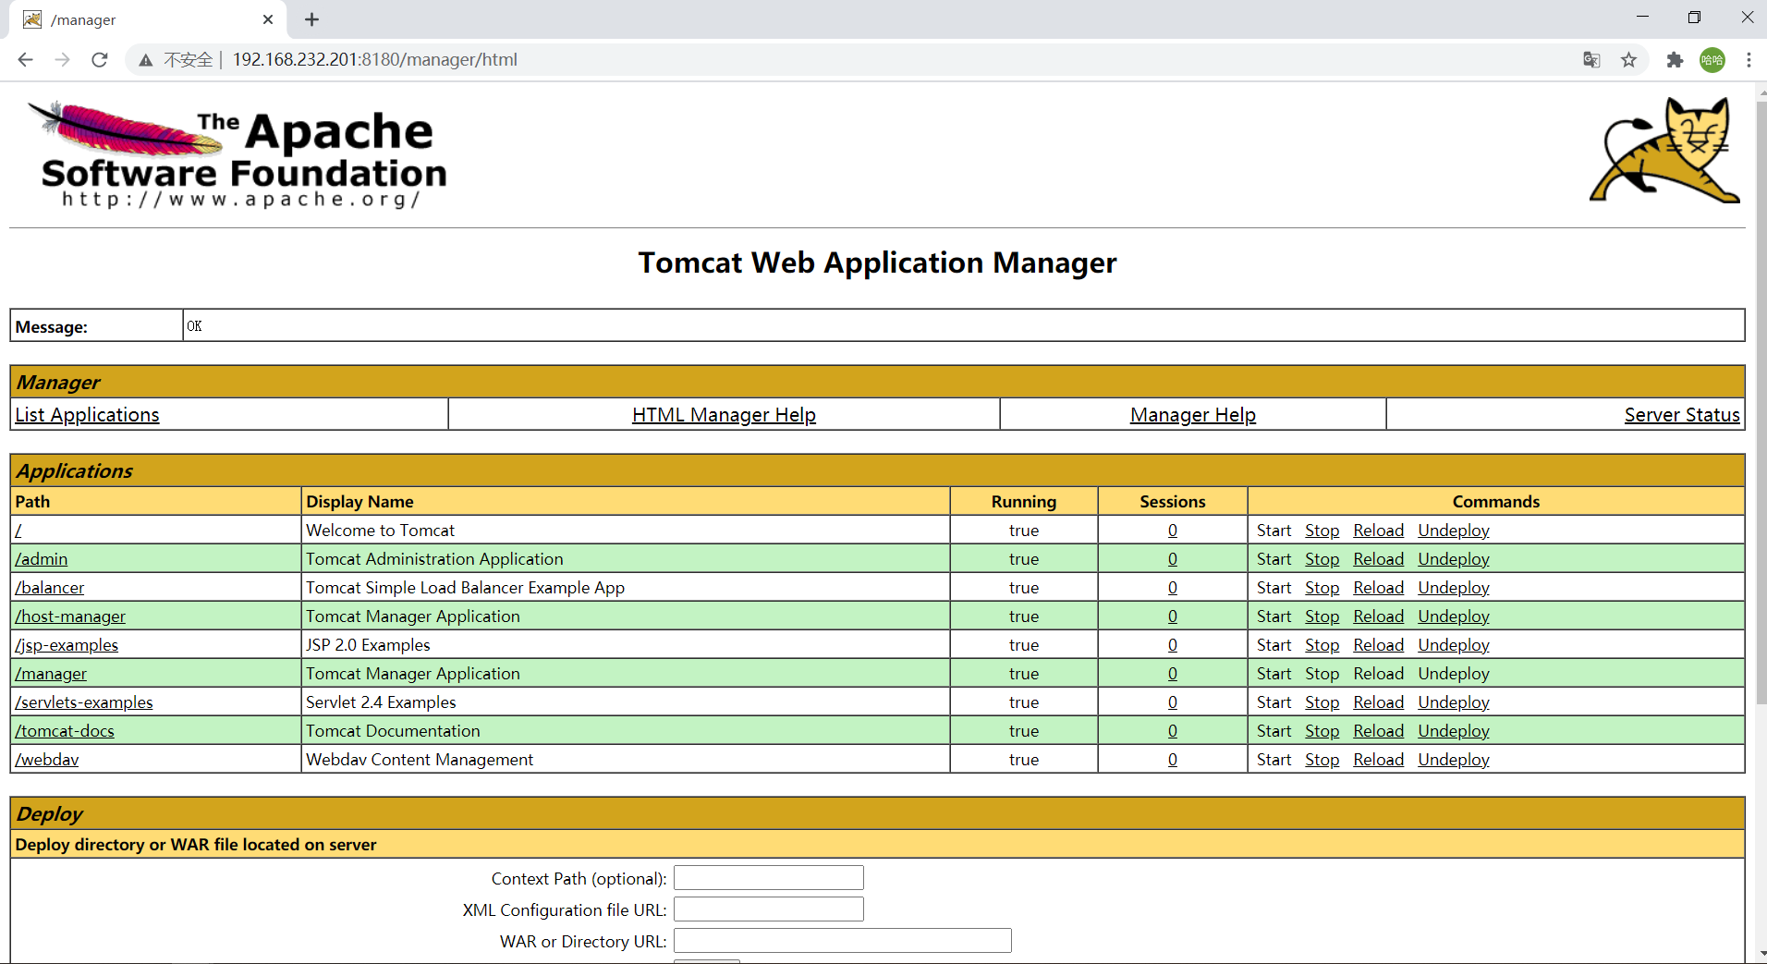Close the /manager tab

pyautogui.click(x=268, y=19)
